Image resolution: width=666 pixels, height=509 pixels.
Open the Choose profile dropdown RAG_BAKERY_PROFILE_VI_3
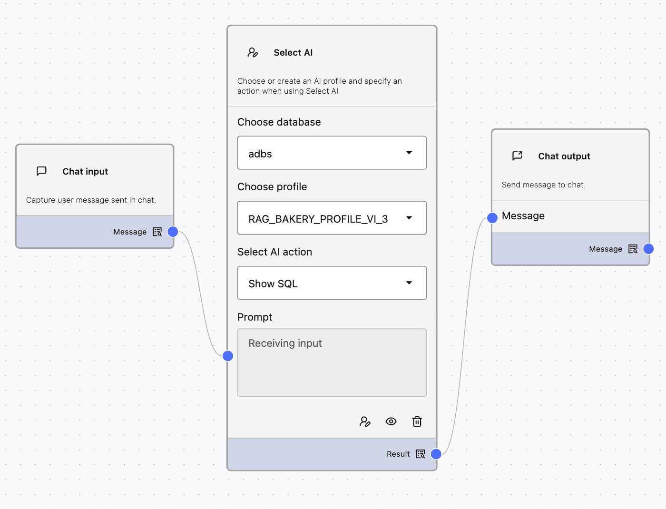click(332, 218)
